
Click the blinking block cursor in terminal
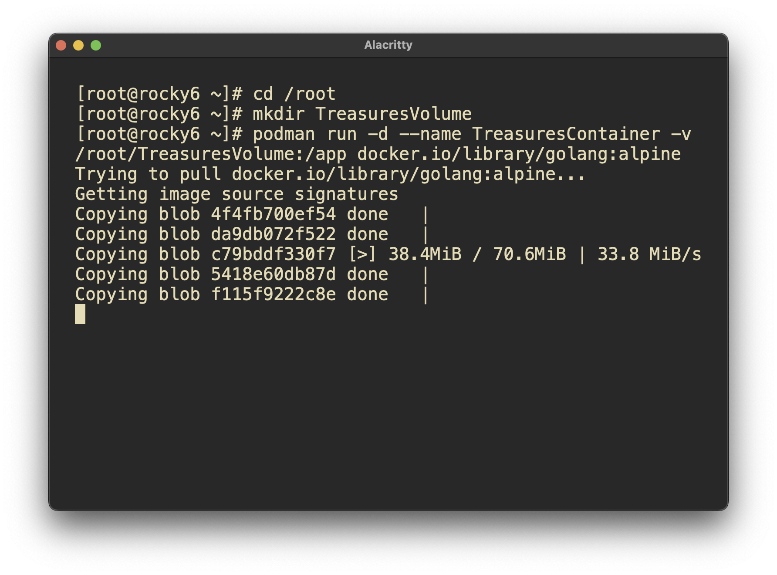pyautogui.click(x=80, y=314)
